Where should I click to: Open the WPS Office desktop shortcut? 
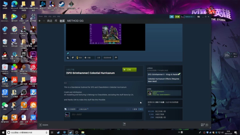pyautogui.click(x=33, y=119)
